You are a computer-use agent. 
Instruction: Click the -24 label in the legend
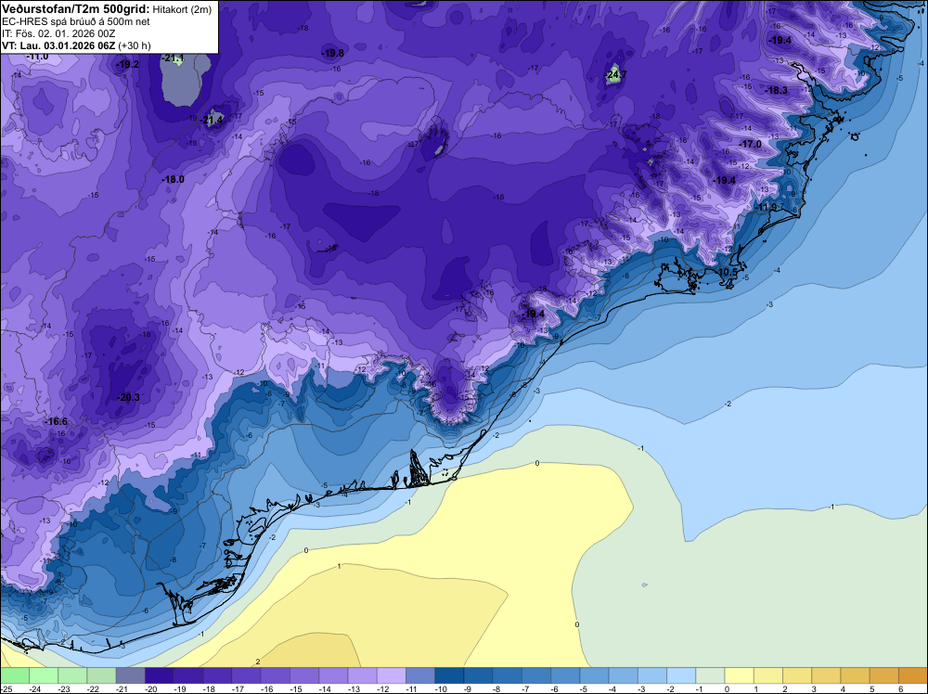pos(35,688)
